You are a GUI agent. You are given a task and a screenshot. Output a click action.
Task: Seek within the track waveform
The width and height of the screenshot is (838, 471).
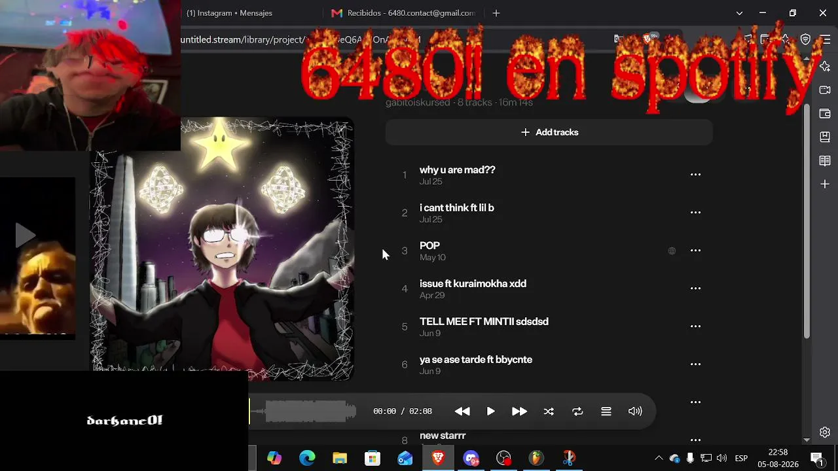303,411
